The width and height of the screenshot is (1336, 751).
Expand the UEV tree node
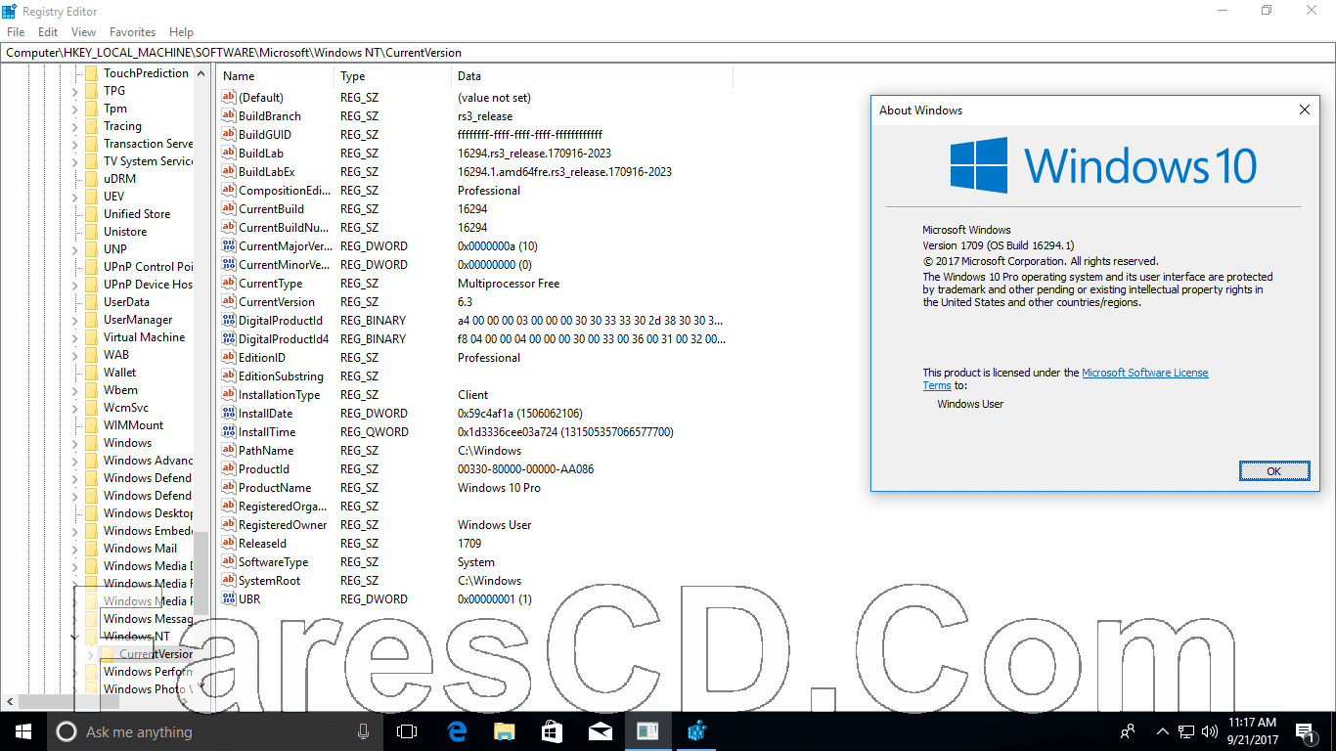(75, 197)
